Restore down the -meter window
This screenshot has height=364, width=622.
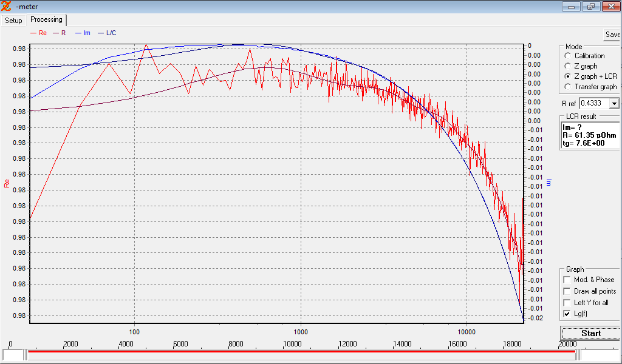[x=591, y=6]
